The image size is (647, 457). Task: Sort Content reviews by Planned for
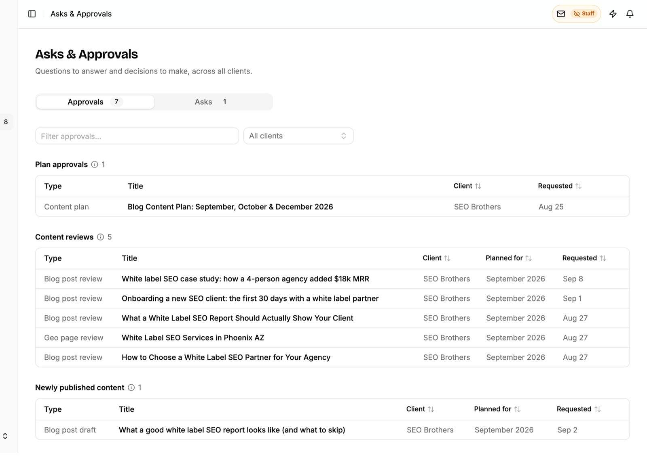509,258
